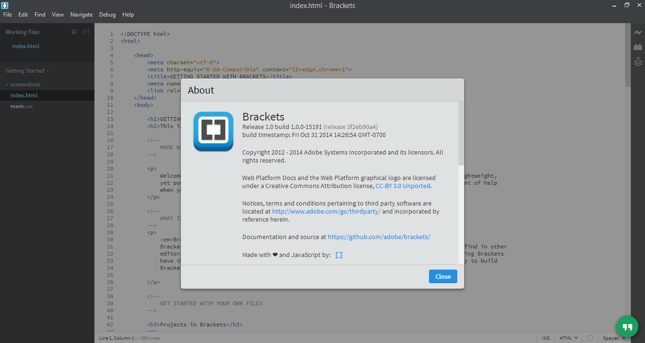Toggle the Spaces indentation setting
645x343 pixels.
(612, 338)
